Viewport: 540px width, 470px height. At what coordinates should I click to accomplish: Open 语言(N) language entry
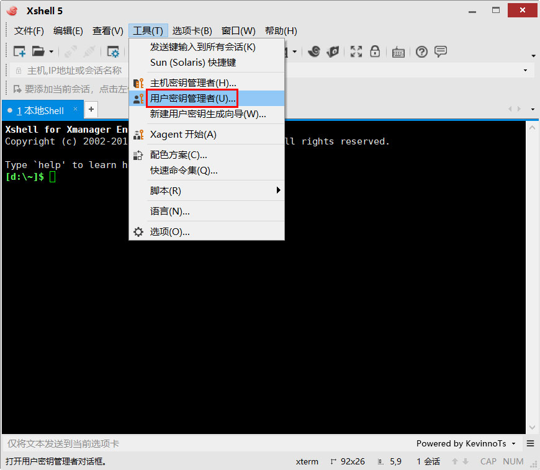point(207,211)
